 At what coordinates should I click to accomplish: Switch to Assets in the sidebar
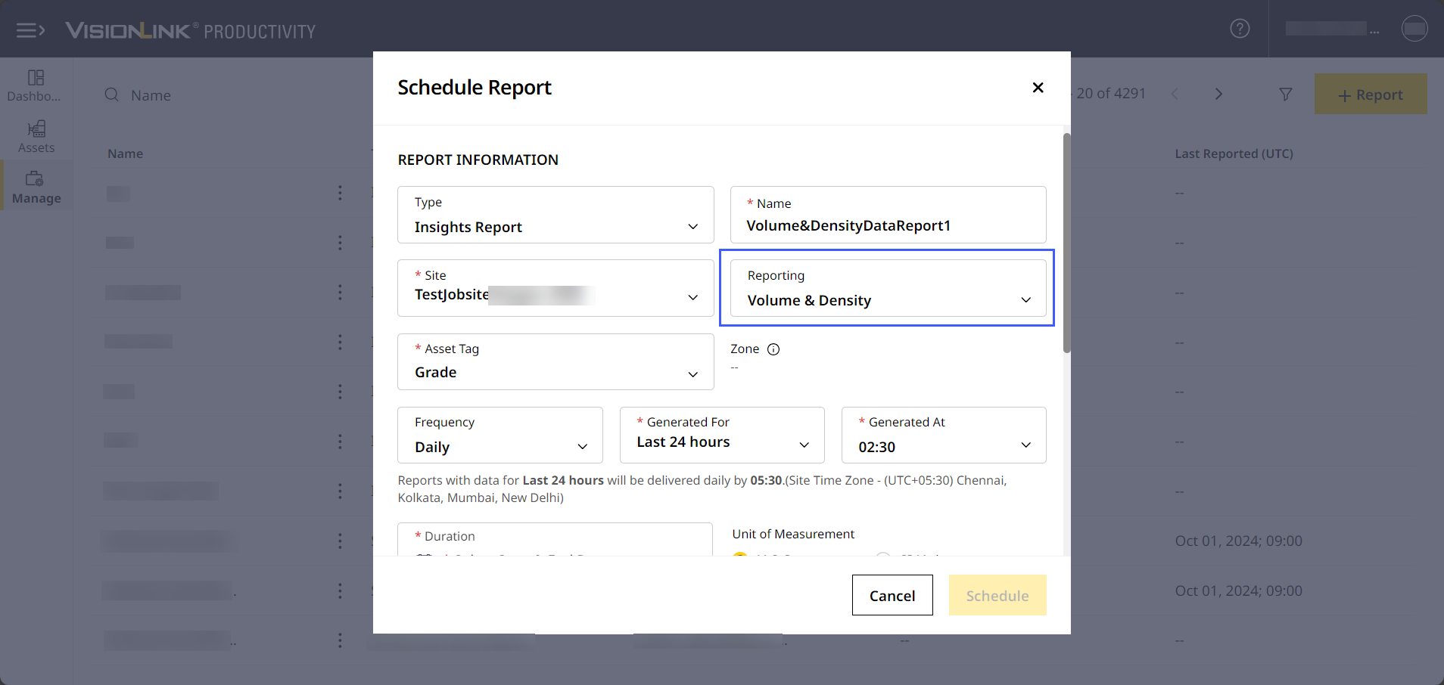pyautogui.click(x=36, y=136)
